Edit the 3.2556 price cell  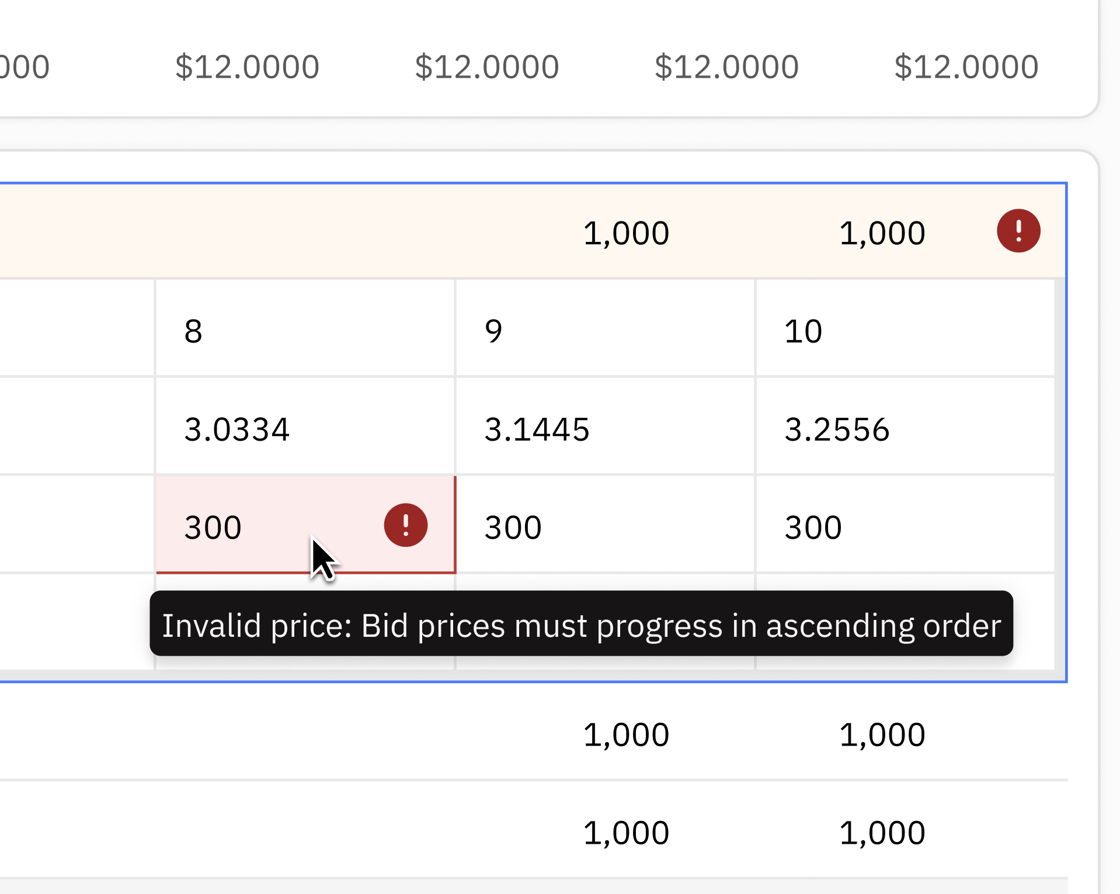(905, 429)
